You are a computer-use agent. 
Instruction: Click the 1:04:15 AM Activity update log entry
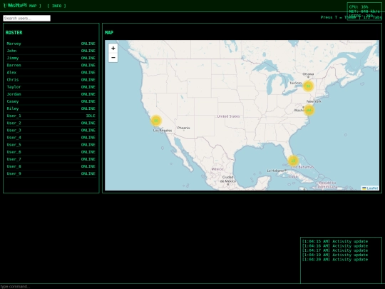tap(335, 241)
